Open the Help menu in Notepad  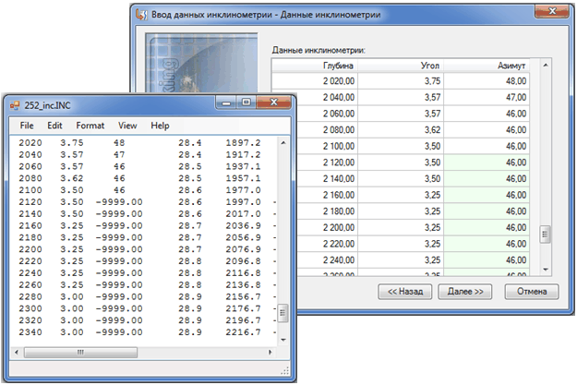tap(160, 125)
